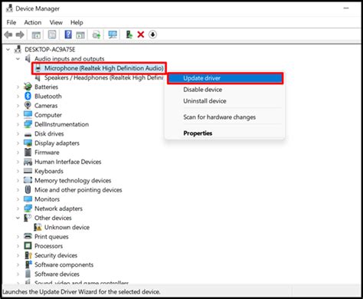The width and height of the screenshot is (363, 299).
Task: Collapse Audio inputs and outputs node
Action: (18, 59)
